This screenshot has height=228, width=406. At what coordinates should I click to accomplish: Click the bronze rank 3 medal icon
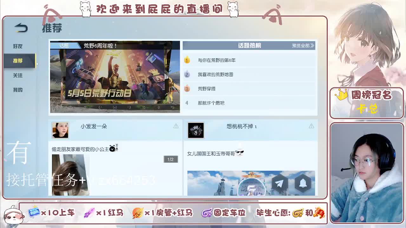(x=187, y=88)
